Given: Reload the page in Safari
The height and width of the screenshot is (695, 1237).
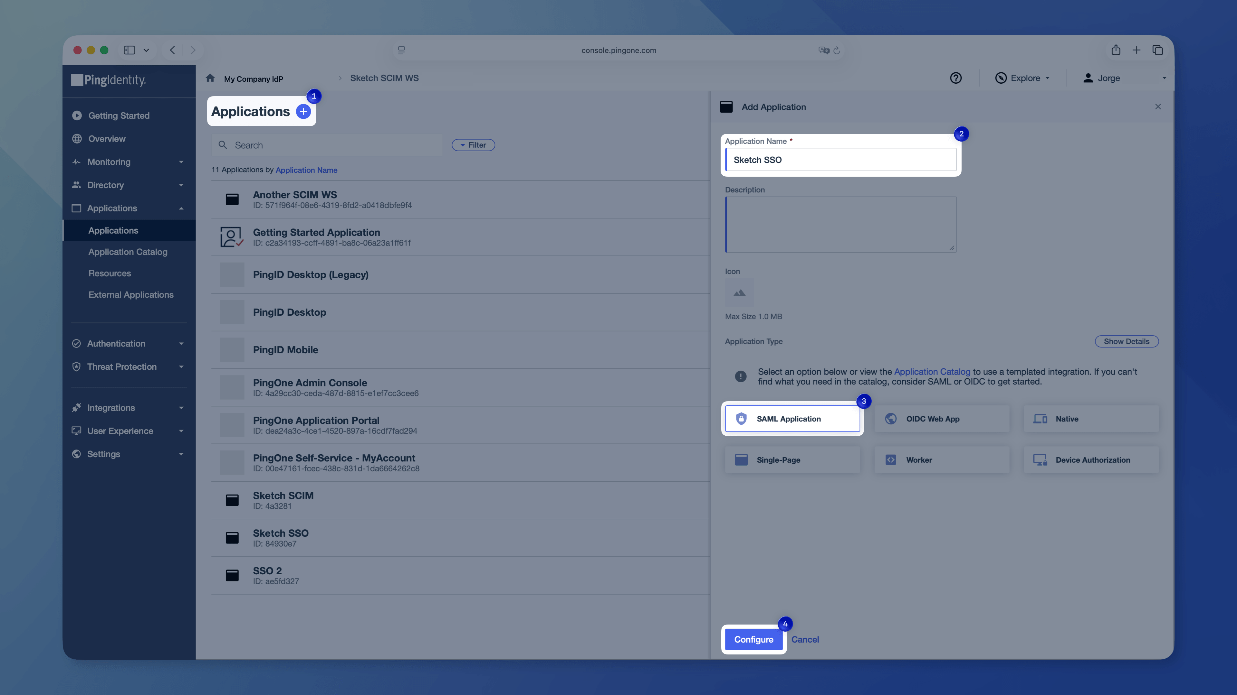Looking at the screenshot, I should tap(837, 51).
